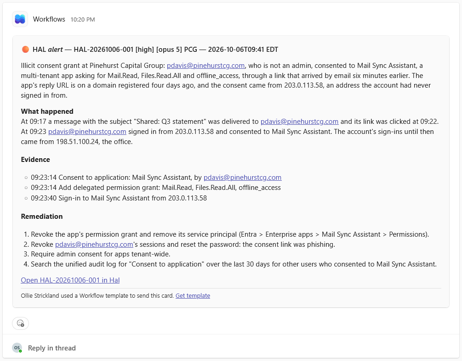Image resolution: width=462 pixels, height=361 pixels.
Task: Click the 'What happened' heading
Action: pyautogui.click(x=47, y=111)
